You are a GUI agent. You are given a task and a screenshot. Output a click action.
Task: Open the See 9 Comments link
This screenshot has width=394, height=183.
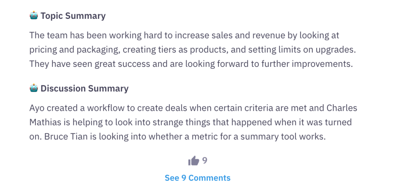click(198, 178)
